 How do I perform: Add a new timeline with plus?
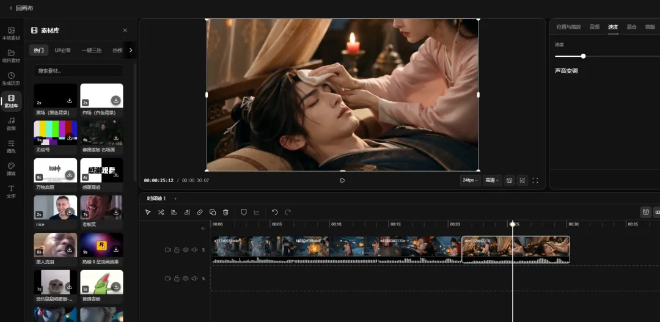(x=175, y=199)
